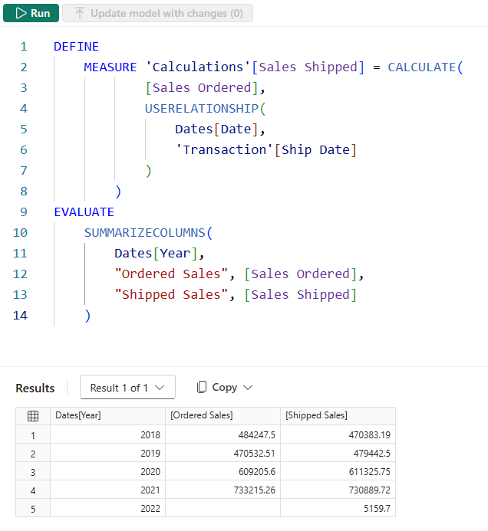Click the 609205.6 ordered sales value
Viewport: 488px width, 531px height.
tap(223, 471)
